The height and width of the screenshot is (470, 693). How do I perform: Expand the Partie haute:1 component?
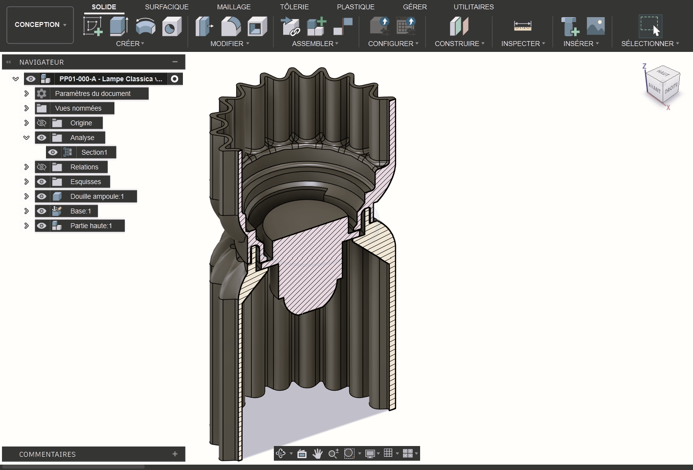[x=26, y=226]
